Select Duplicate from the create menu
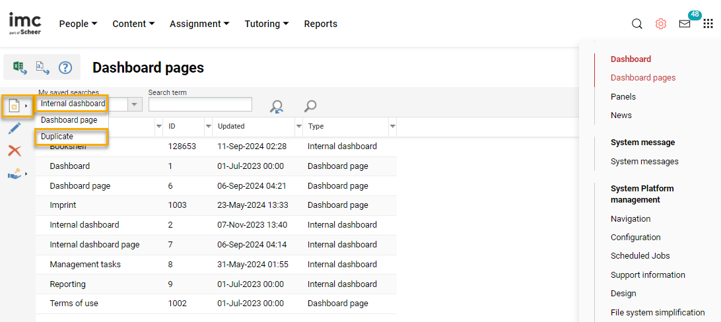Image resolution: width=721 pixels, height=322 pixels. (57, 137)
